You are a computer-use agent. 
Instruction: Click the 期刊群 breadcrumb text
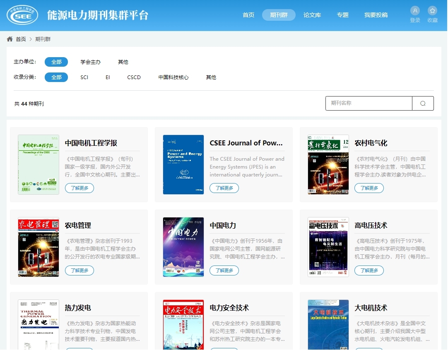point(43,39)
